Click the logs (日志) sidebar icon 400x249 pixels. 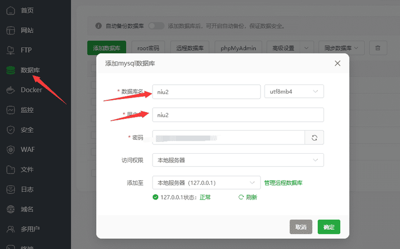(x=10, y=189)
